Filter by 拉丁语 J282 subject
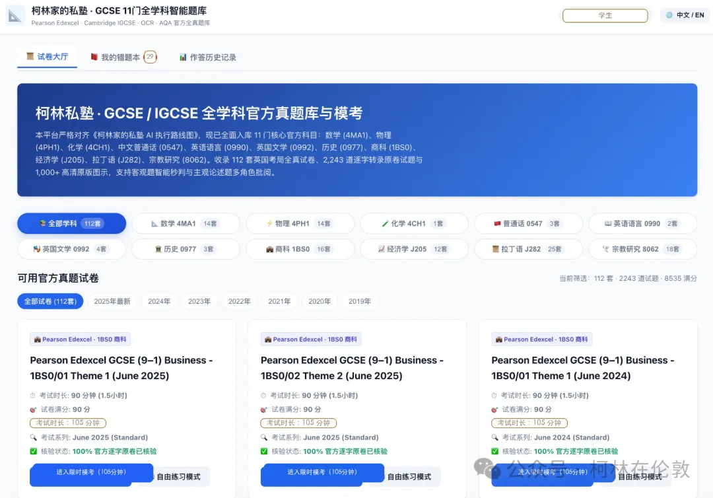The height and width of the screenshot is (498, 713). click(528, 249)
